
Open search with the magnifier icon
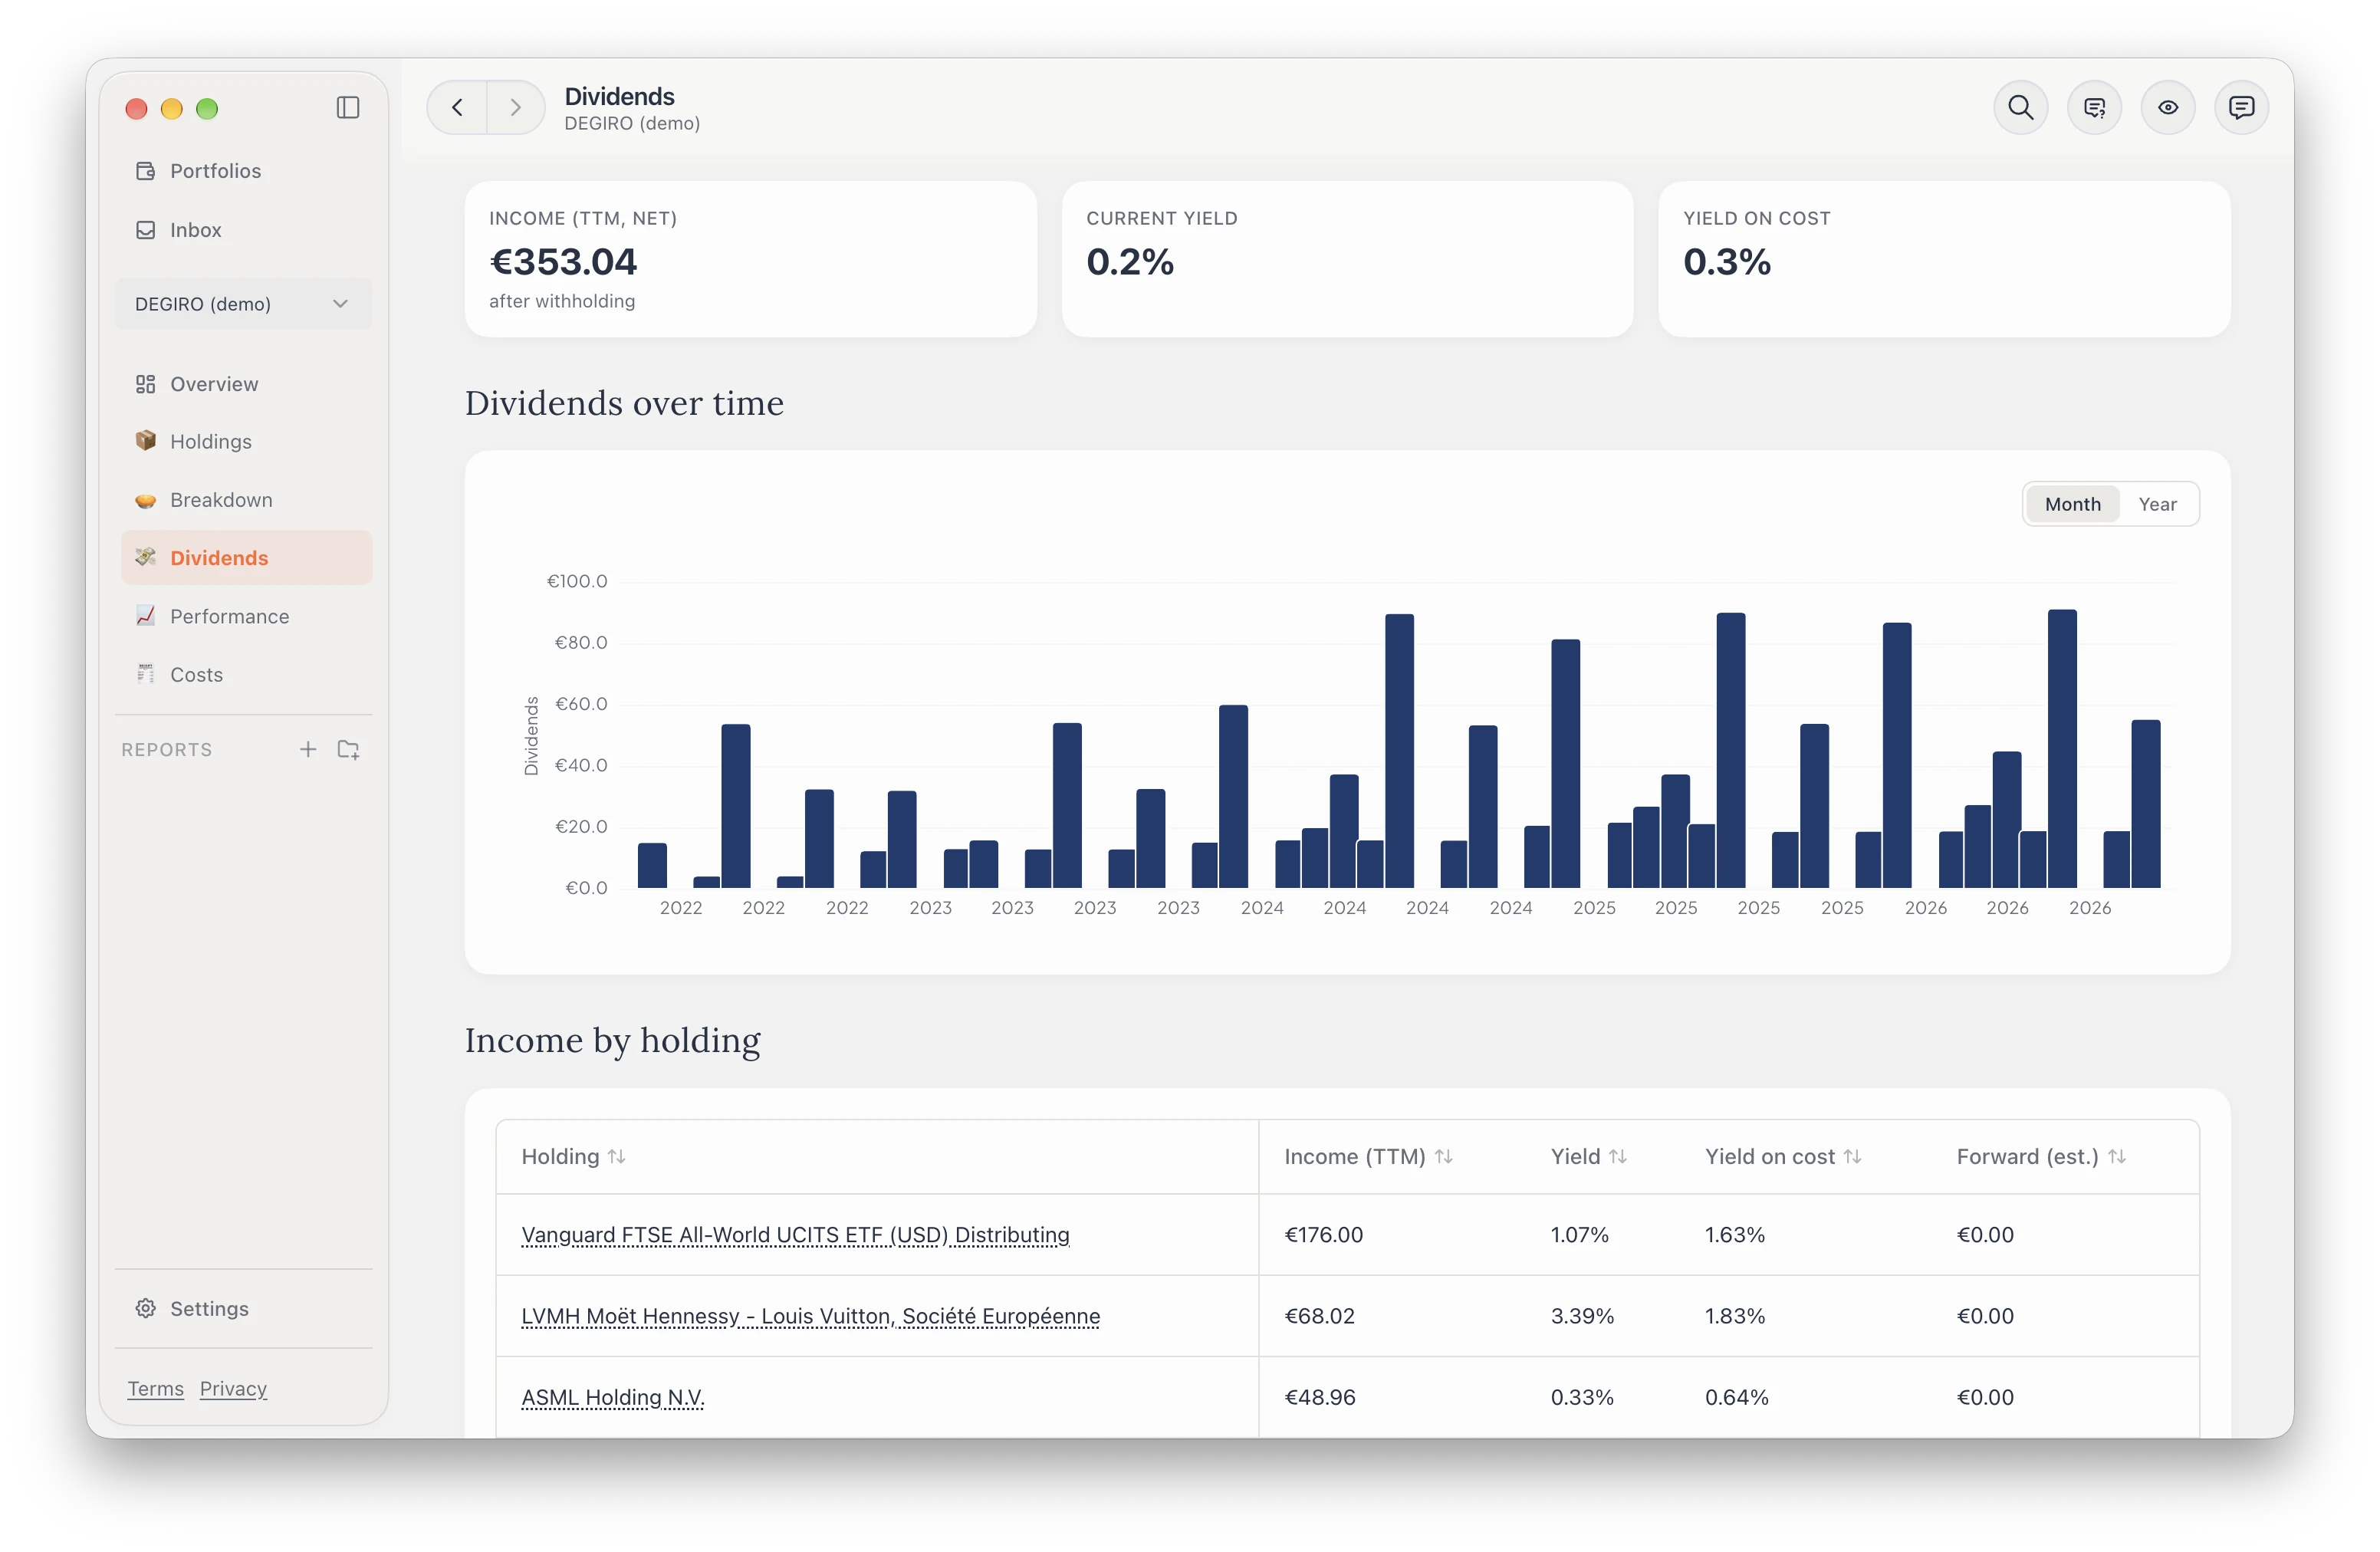click(2020, 107)
